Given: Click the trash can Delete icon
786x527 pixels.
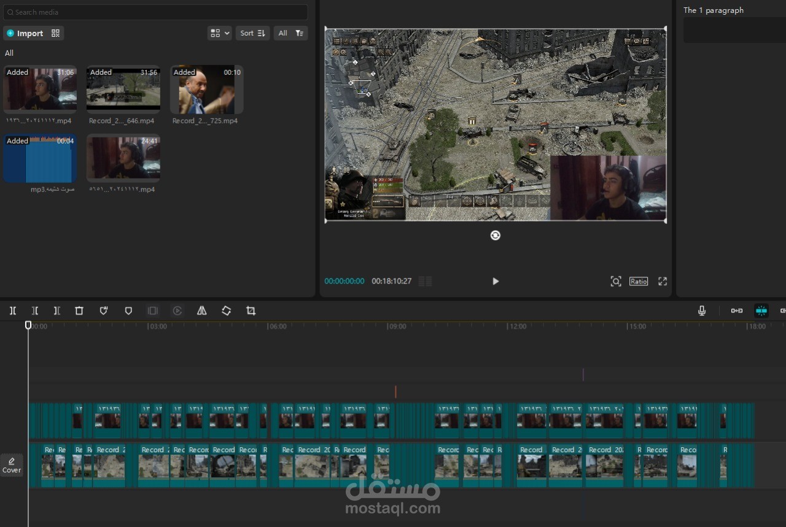Looking at the screenshot, I should 79,311.
